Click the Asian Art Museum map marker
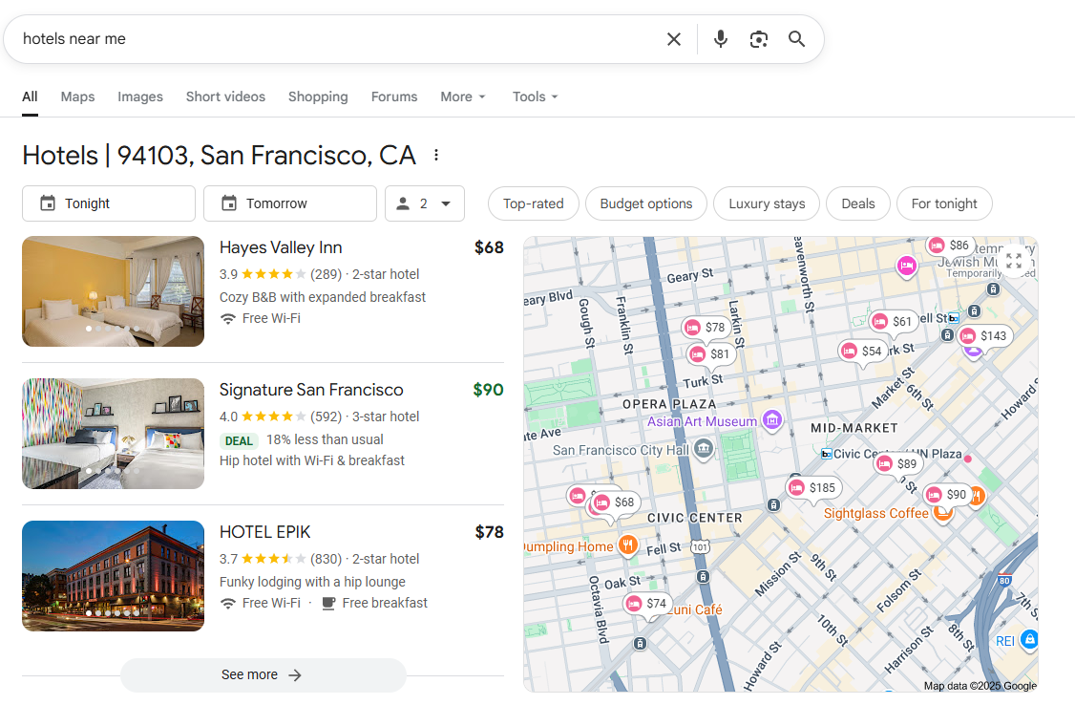 click(x=772, y=420)
